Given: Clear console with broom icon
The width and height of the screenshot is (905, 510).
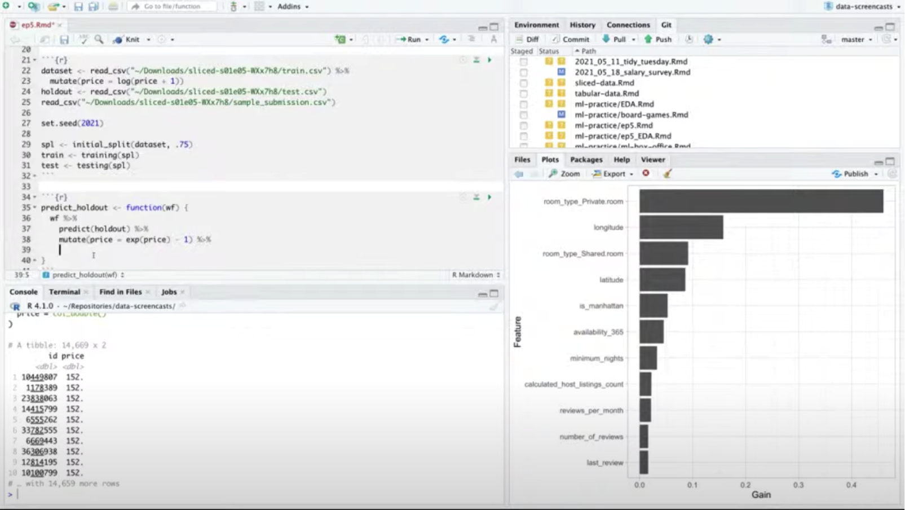Looking at the screenshot, I should (x=493, y=306).
